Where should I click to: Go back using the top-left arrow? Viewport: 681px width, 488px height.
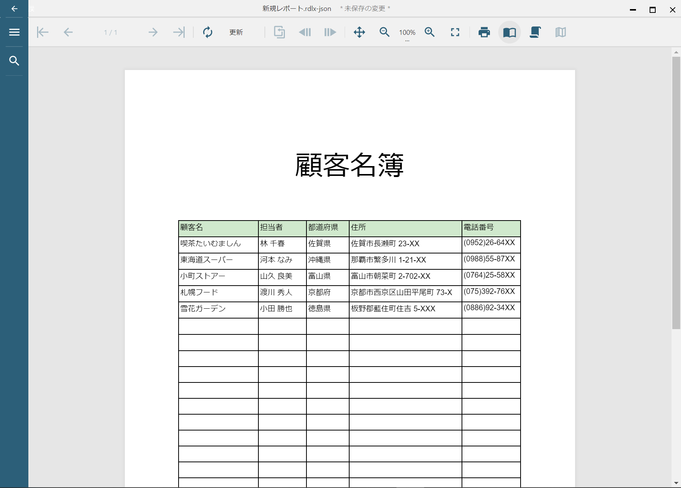[14, 9]
